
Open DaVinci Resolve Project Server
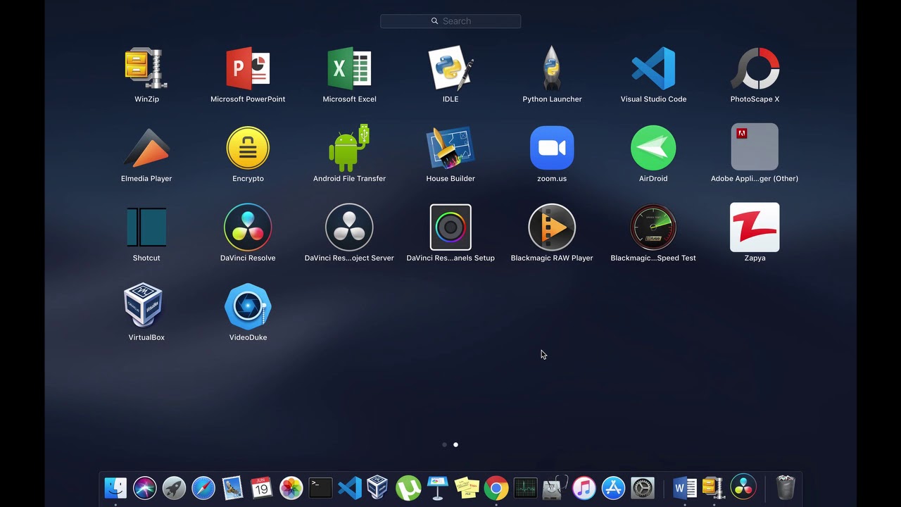(349, 227)
